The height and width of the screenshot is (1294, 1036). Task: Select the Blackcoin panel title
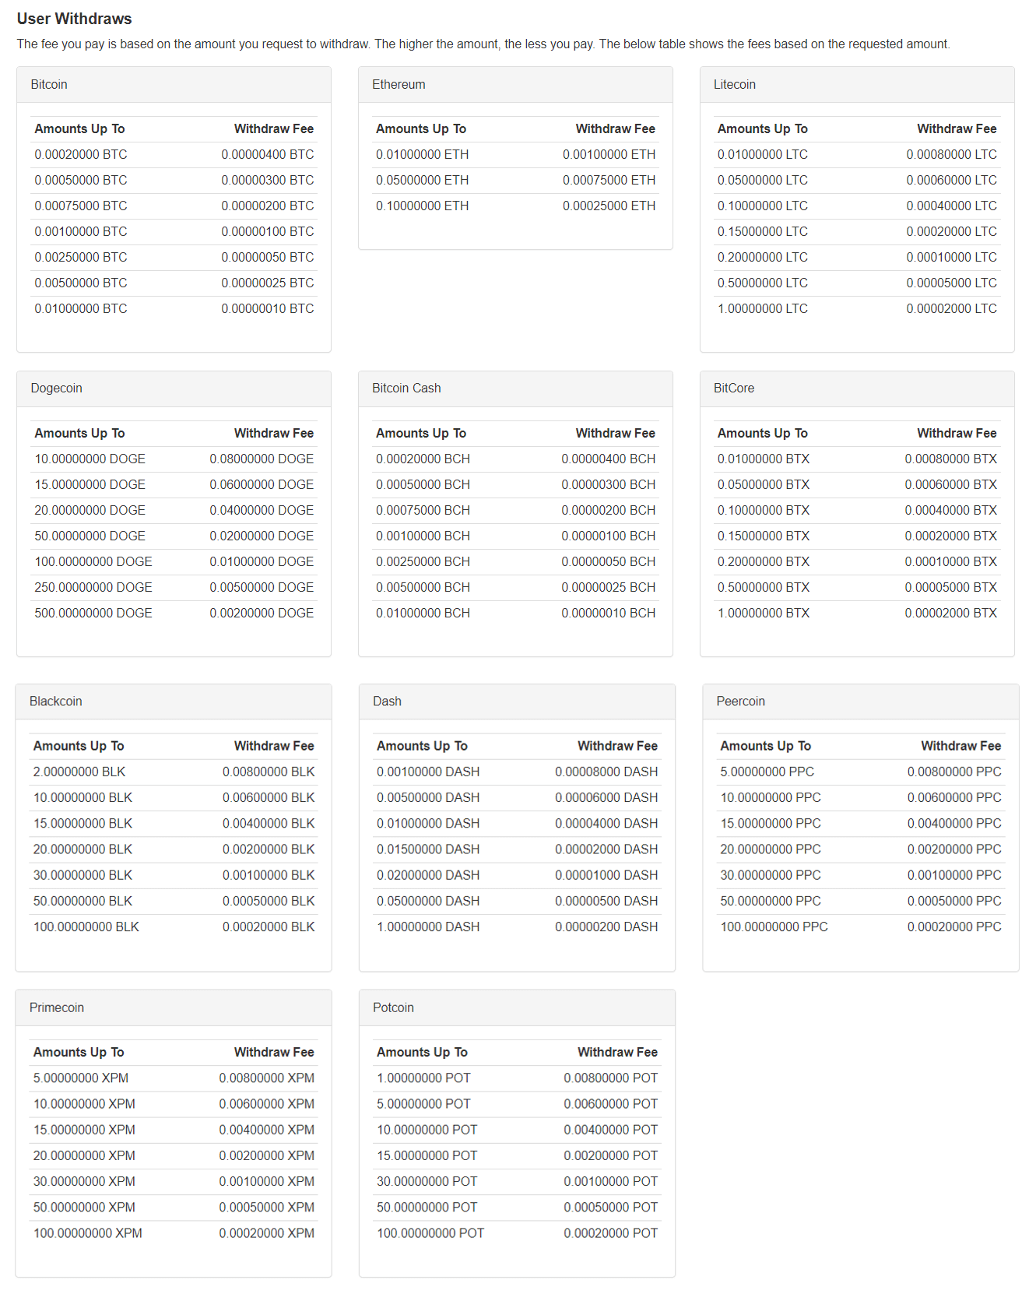pos(55,702)
